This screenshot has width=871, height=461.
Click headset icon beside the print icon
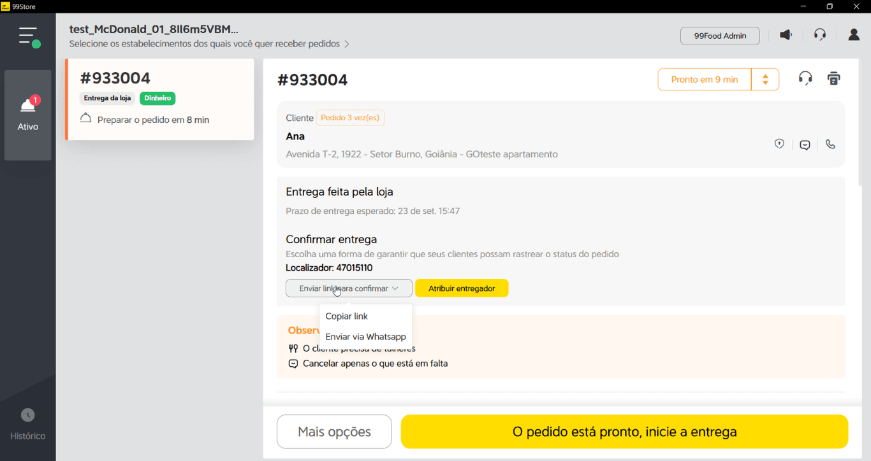(805, 78)
